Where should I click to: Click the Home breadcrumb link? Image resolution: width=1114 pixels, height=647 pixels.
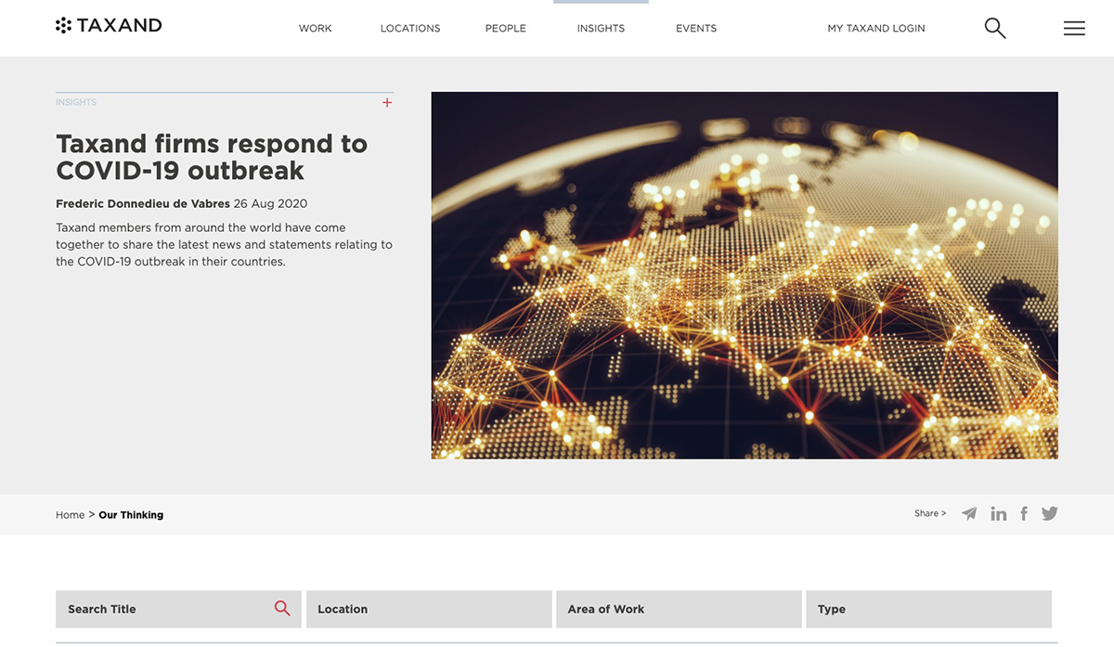point(70,515)
